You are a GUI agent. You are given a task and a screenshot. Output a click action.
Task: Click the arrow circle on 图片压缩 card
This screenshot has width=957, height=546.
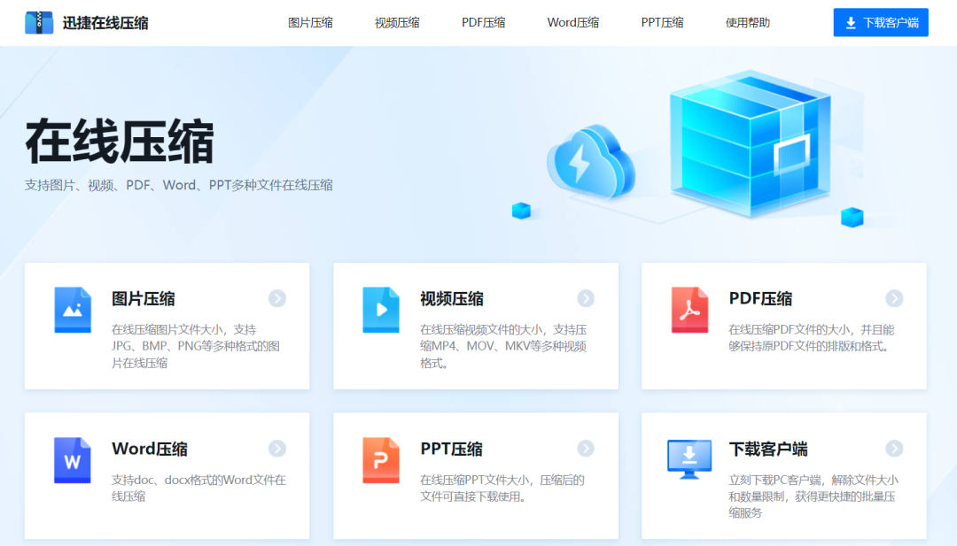[277, 298]
